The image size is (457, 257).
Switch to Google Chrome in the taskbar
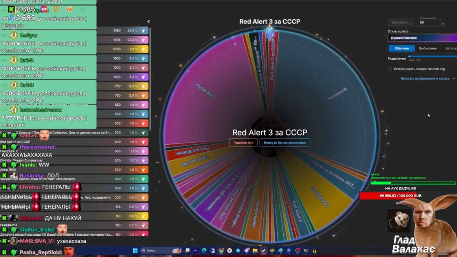pos(221,251)
